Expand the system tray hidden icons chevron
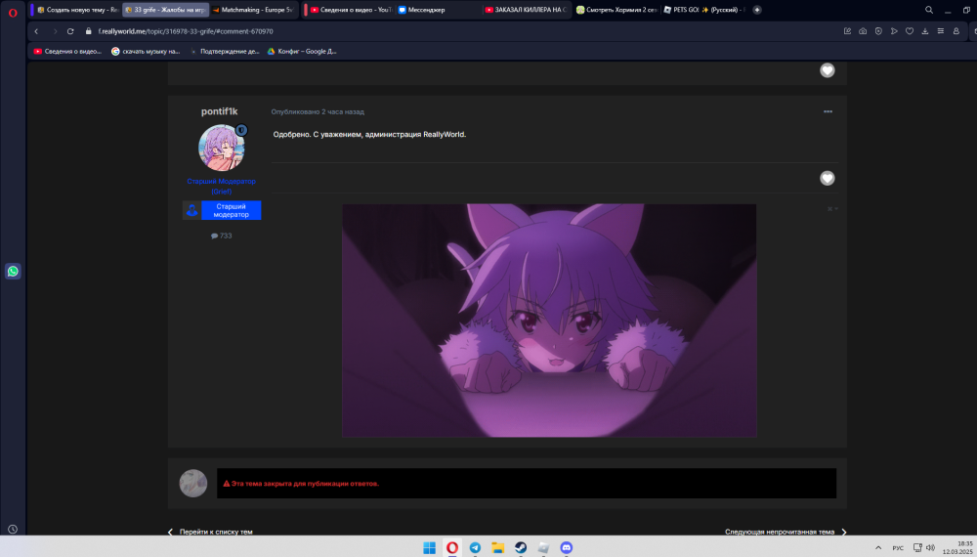 [x=878, y=547]
